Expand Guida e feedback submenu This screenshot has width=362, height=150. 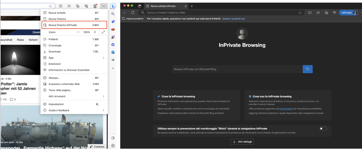tap(74, 110)
